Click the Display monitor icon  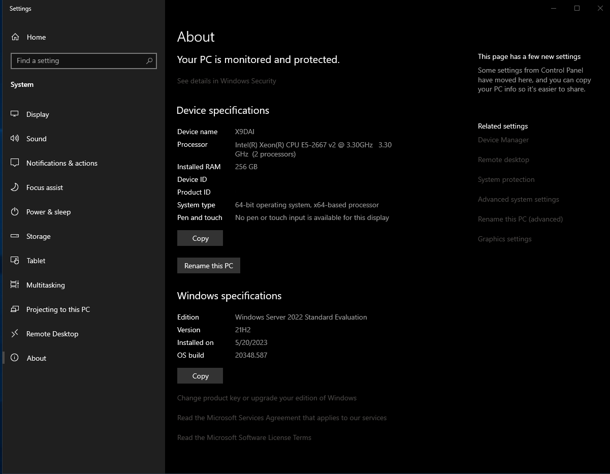coord(15,114)
